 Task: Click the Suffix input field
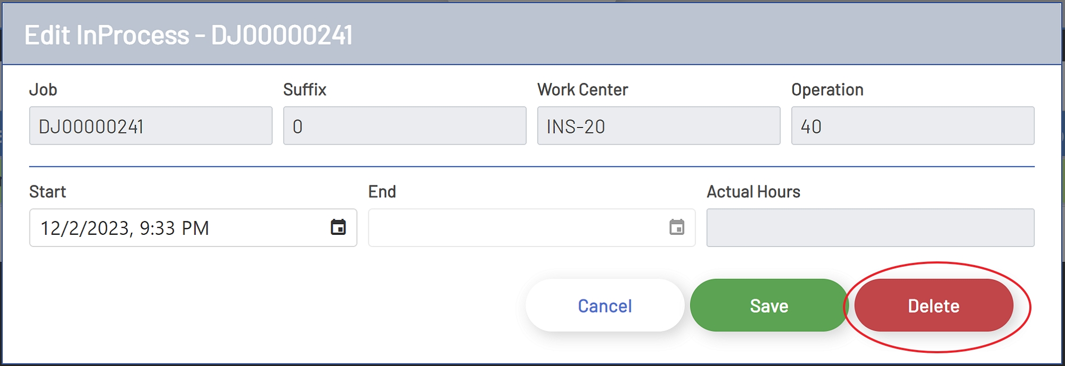pyautogui.click(x=405, y=126)
